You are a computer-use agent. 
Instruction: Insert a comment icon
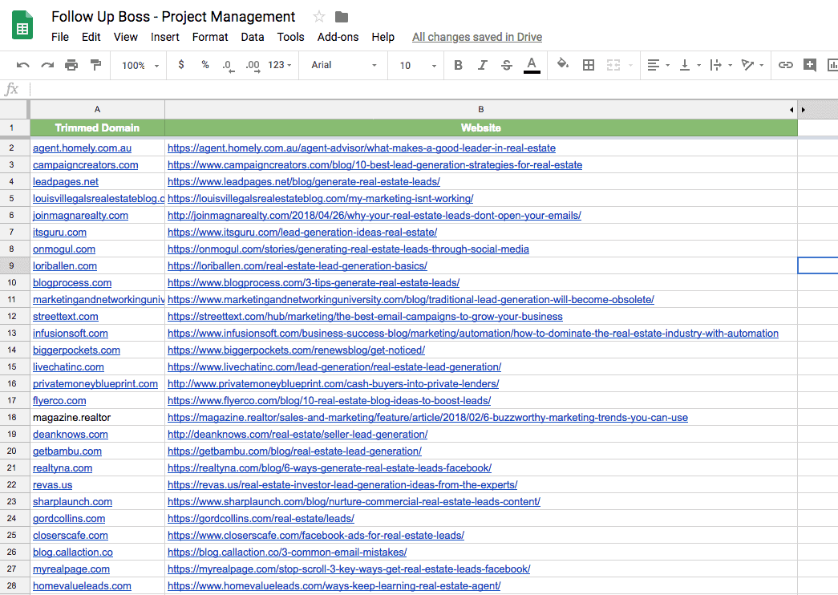[810, 65]
